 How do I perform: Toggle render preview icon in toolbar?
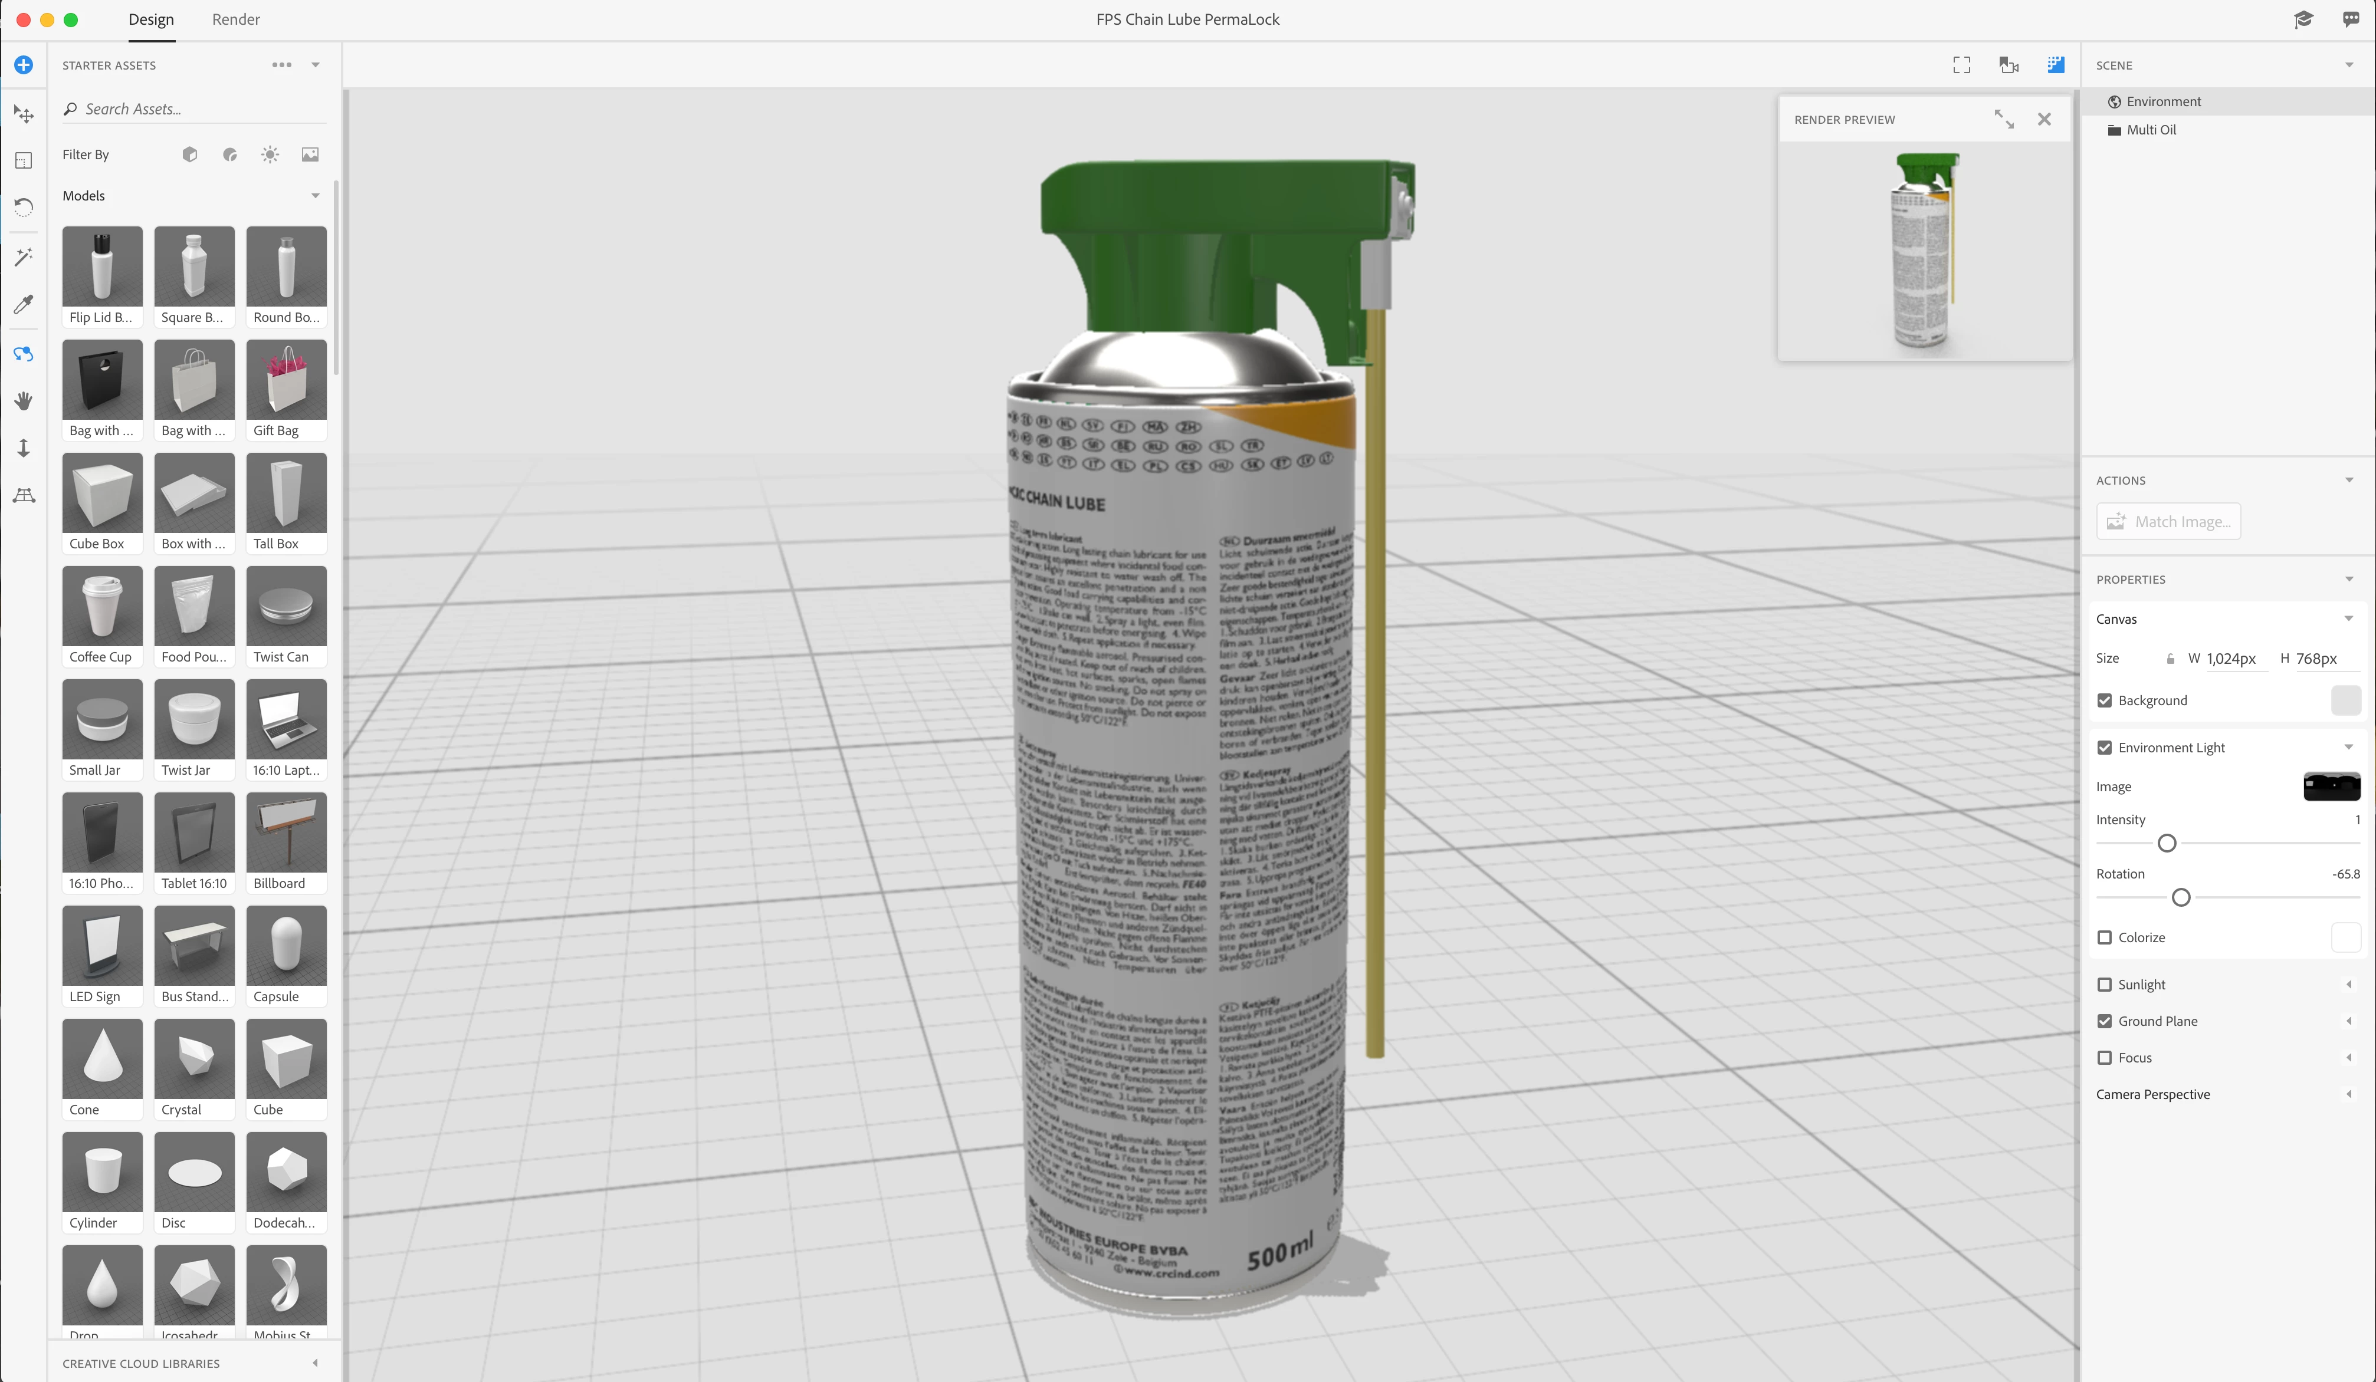[x=2056, y=65]
